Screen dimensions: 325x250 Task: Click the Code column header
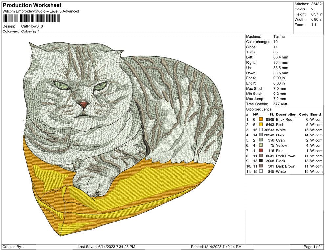304,114
